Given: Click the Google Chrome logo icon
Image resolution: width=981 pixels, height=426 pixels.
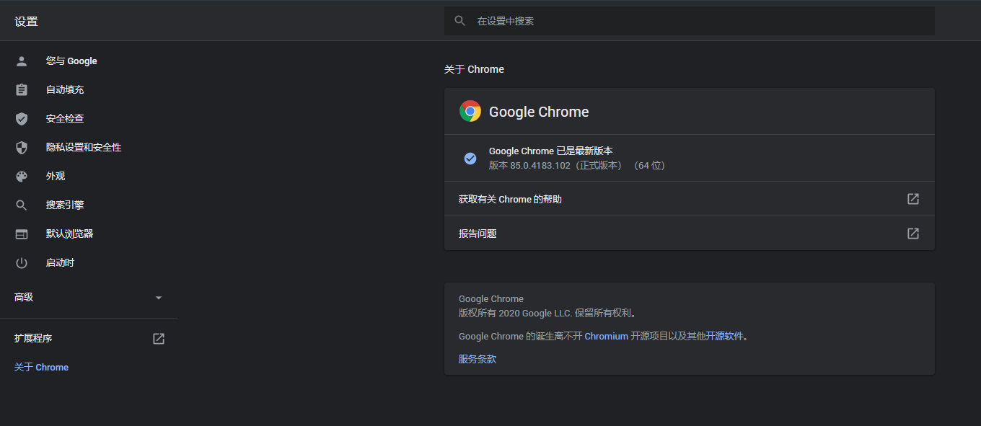Looking at the screenshot, I should [x=470, y=111].
